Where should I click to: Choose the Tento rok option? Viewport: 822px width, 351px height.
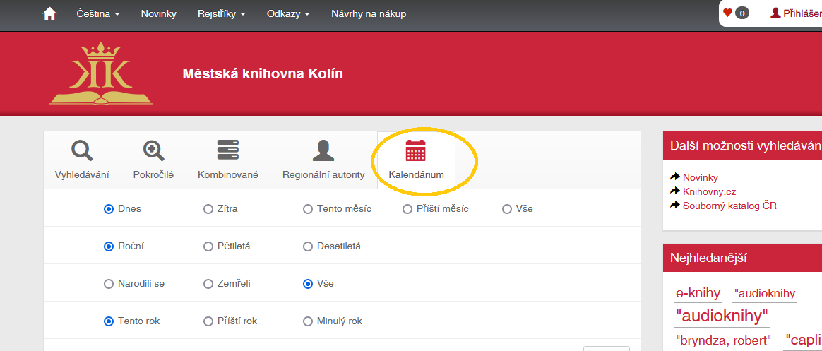tap(109, 321)
